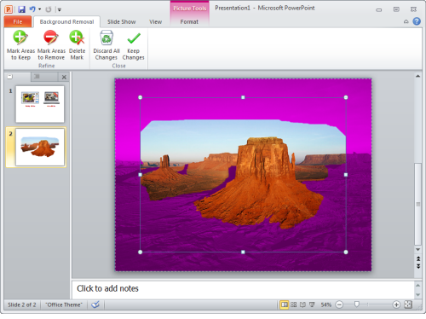Screen dimensions: 426x319
Task: Select slide 2 thumbnail with rock formation
Action: pos(40,147)
